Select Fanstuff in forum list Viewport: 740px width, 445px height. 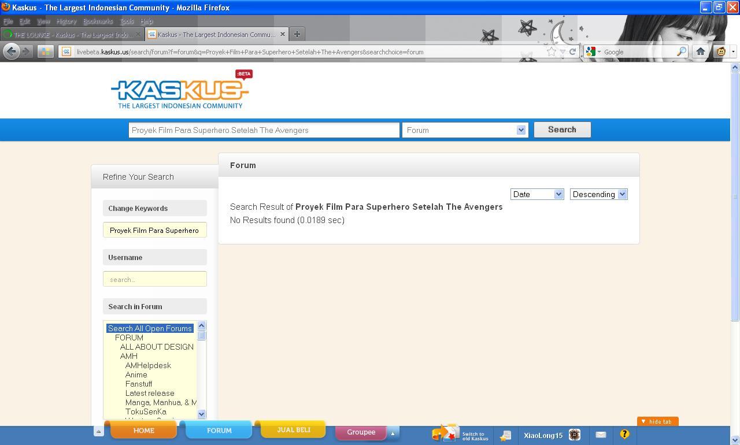(139, 384)
